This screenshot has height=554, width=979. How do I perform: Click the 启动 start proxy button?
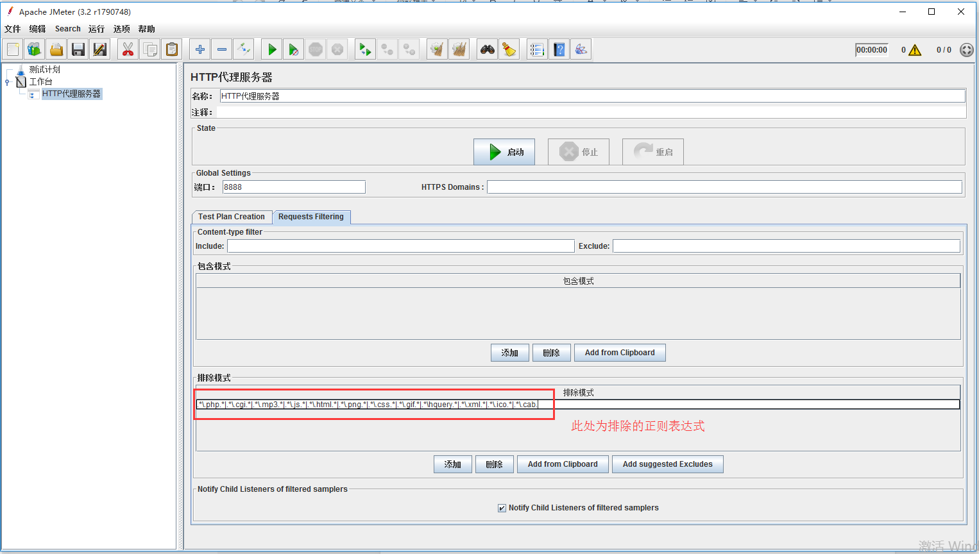(x=504, y=152)
